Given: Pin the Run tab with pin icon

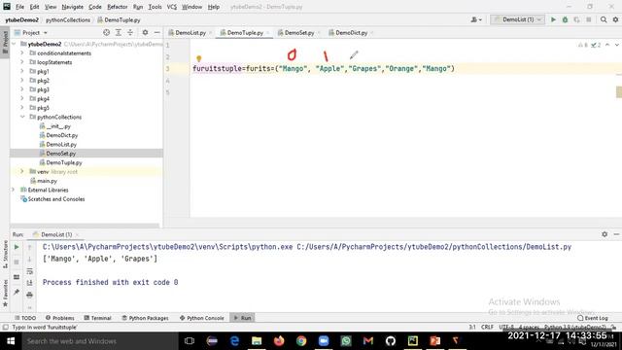Looking at the screenshot, I should pyautogui.click(x=17, y=293).
